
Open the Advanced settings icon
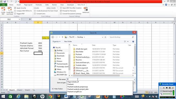pos(86,10)
